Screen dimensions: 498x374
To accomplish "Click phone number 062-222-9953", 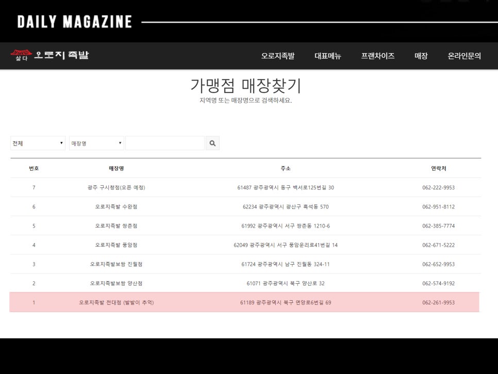I will 438,187.
